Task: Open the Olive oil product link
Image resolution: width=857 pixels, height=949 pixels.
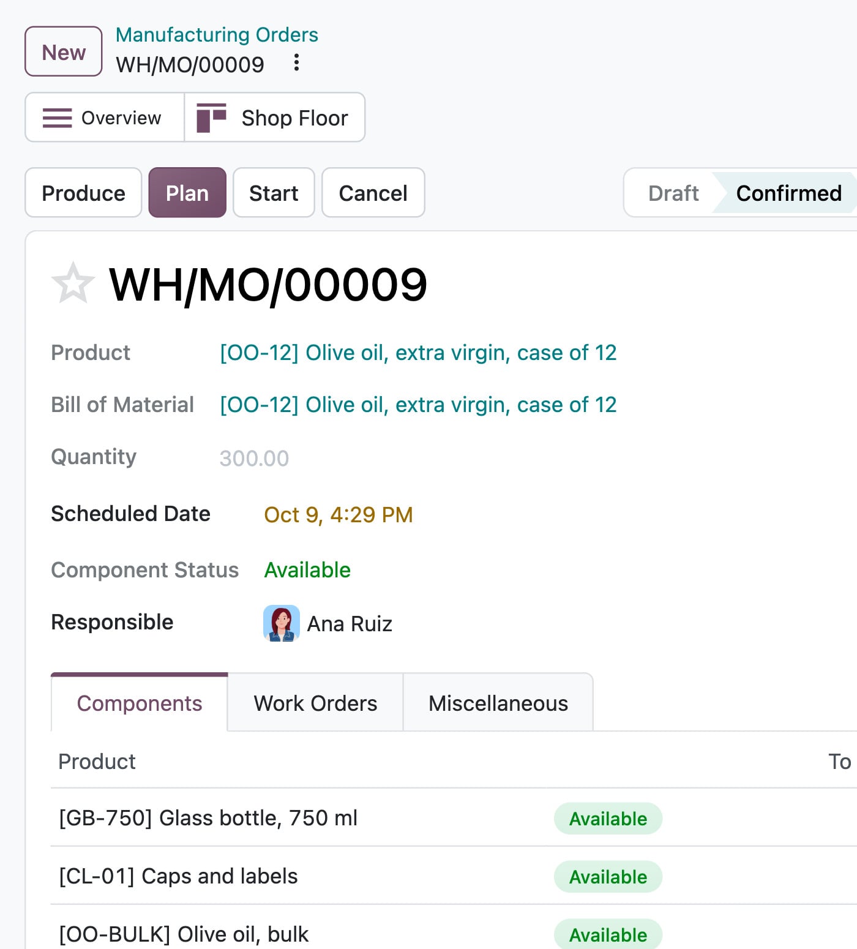Action: click(x=418, y=353)
